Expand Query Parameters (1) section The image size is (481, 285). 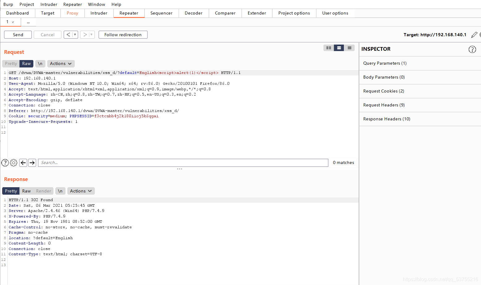coord(420,63)
